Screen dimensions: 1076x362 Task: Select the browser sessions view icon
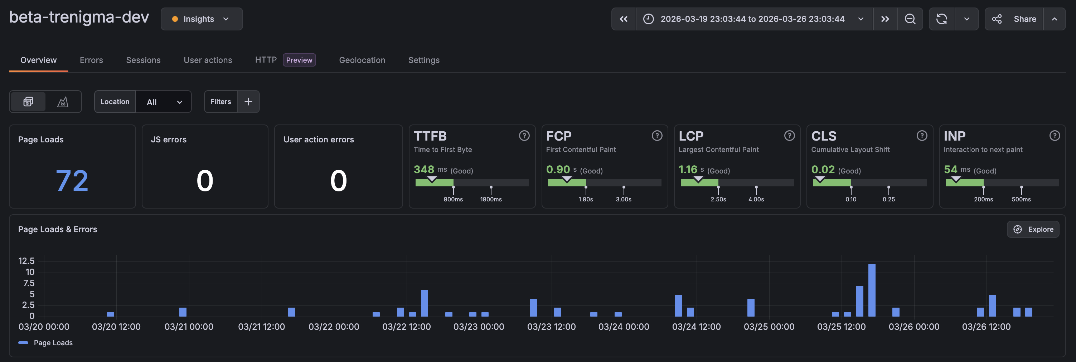coord(27,102)
